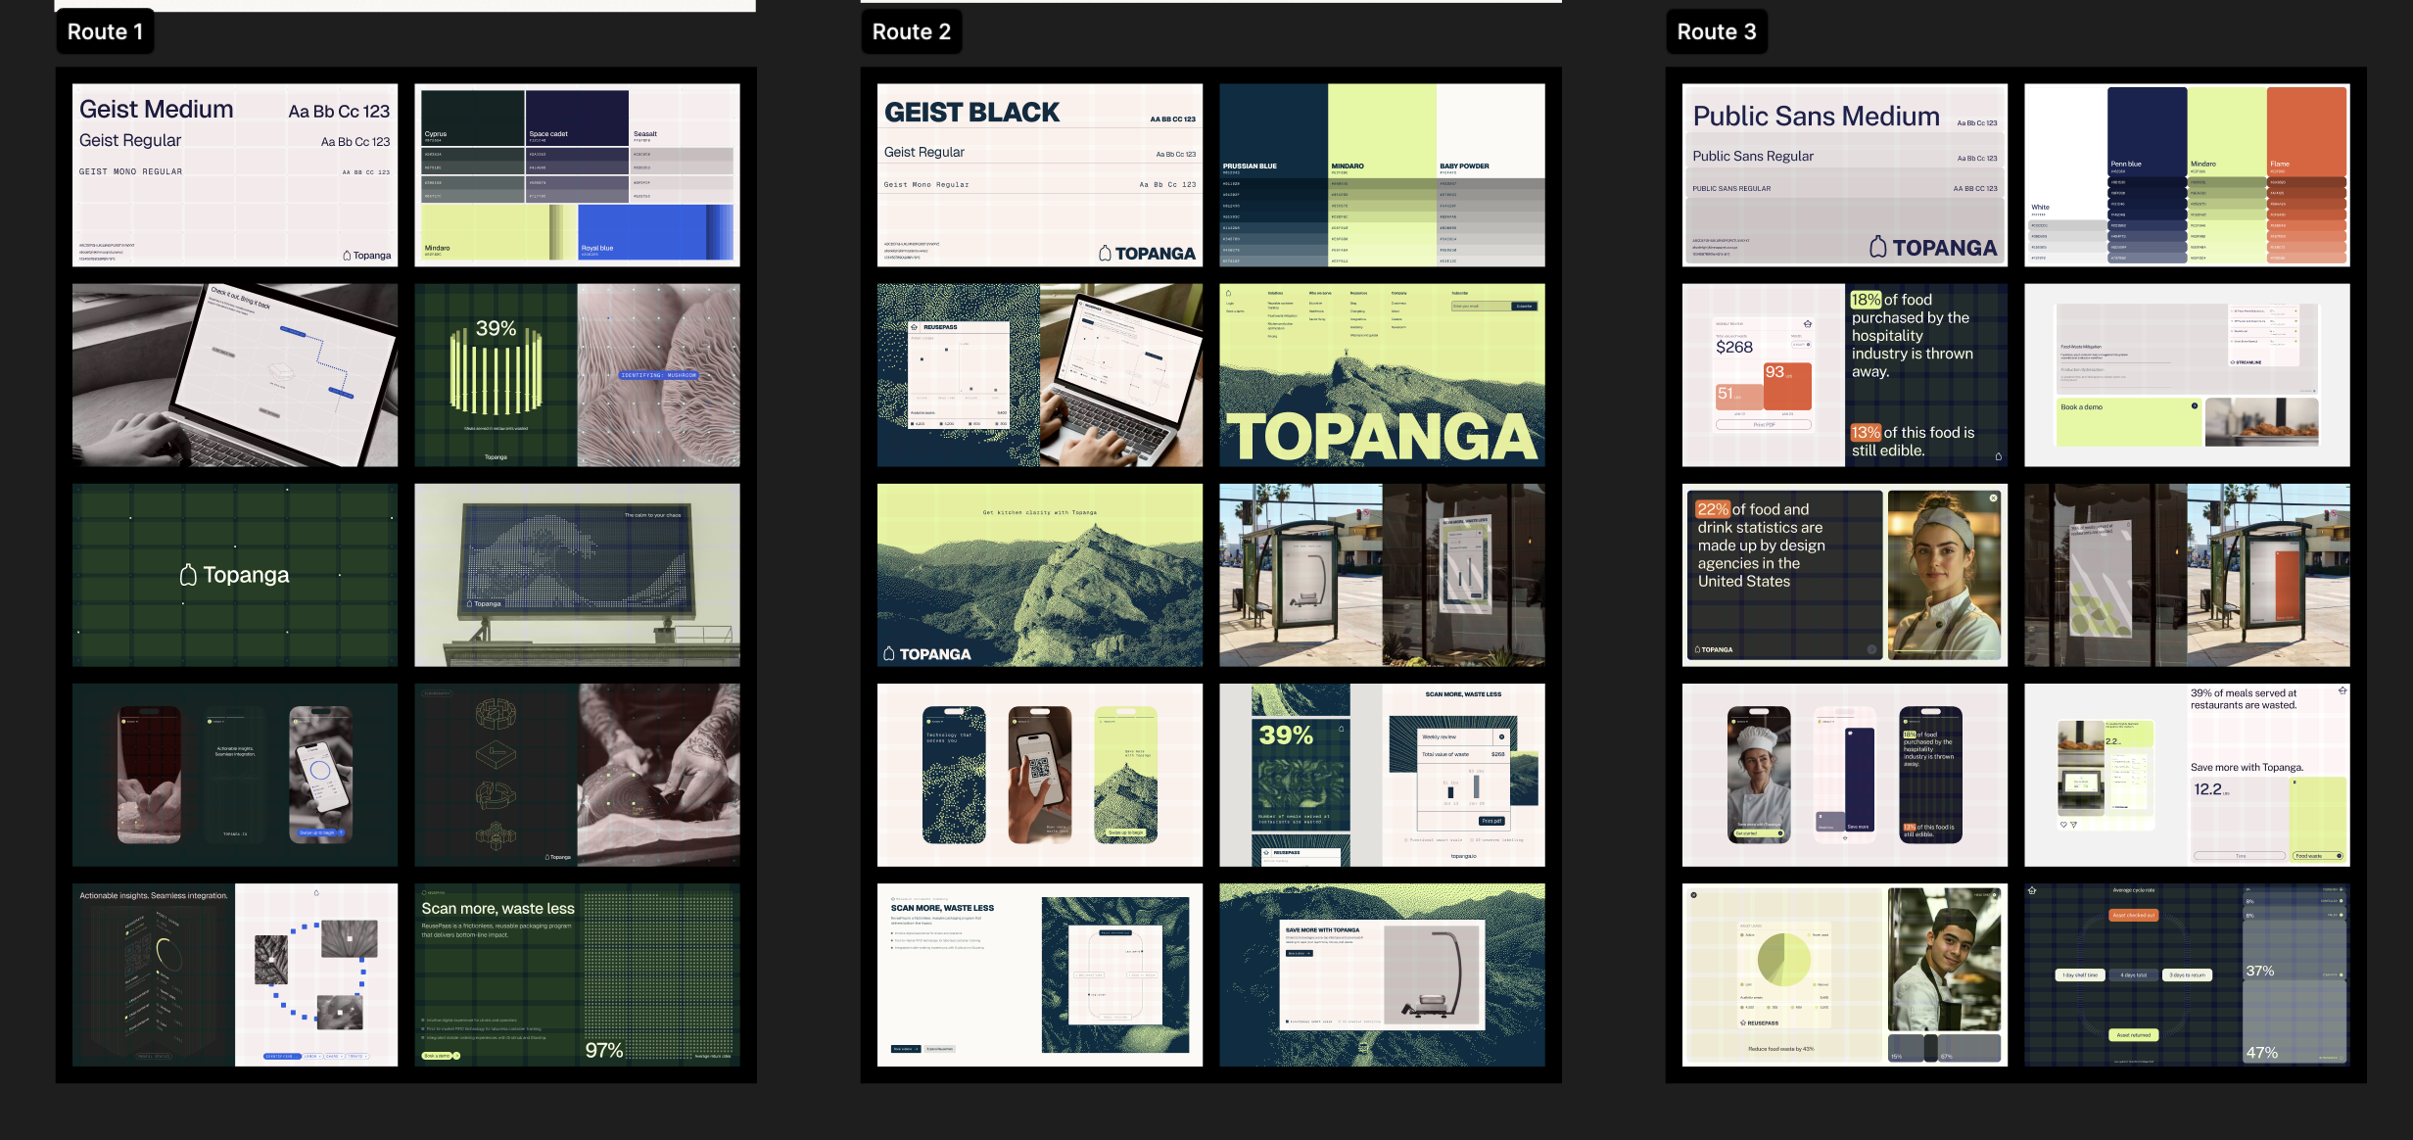Select the blue dotted path collage image
The width and height of the screenshot is (2413, 1140).
(x=316, y=975)
